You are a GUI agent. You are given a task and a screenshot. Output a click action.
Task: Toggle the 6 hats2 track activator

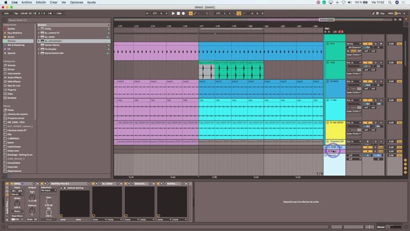click(x=368, y=81)
